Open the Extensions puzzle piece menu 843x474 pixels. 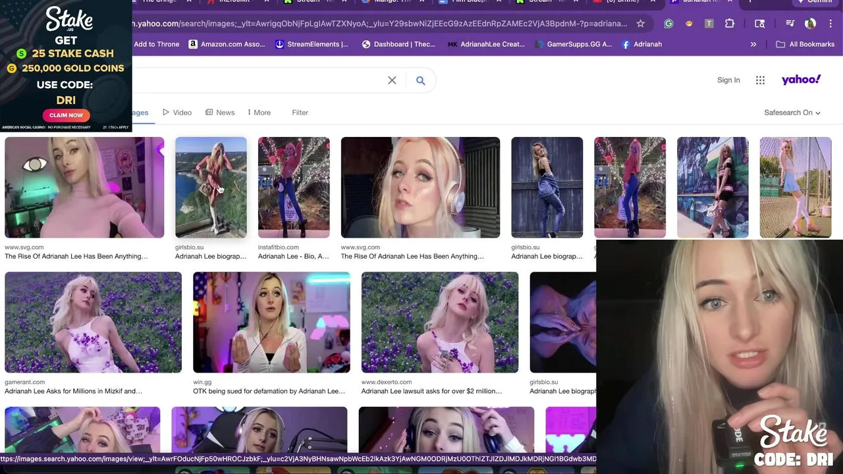[730, 24]
